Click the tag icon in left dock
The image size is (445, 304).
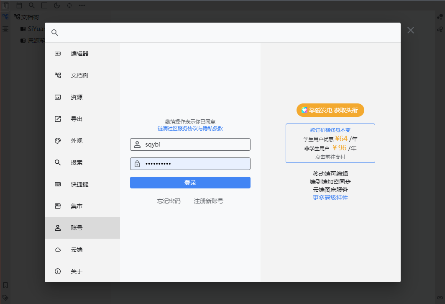(5, 297)
